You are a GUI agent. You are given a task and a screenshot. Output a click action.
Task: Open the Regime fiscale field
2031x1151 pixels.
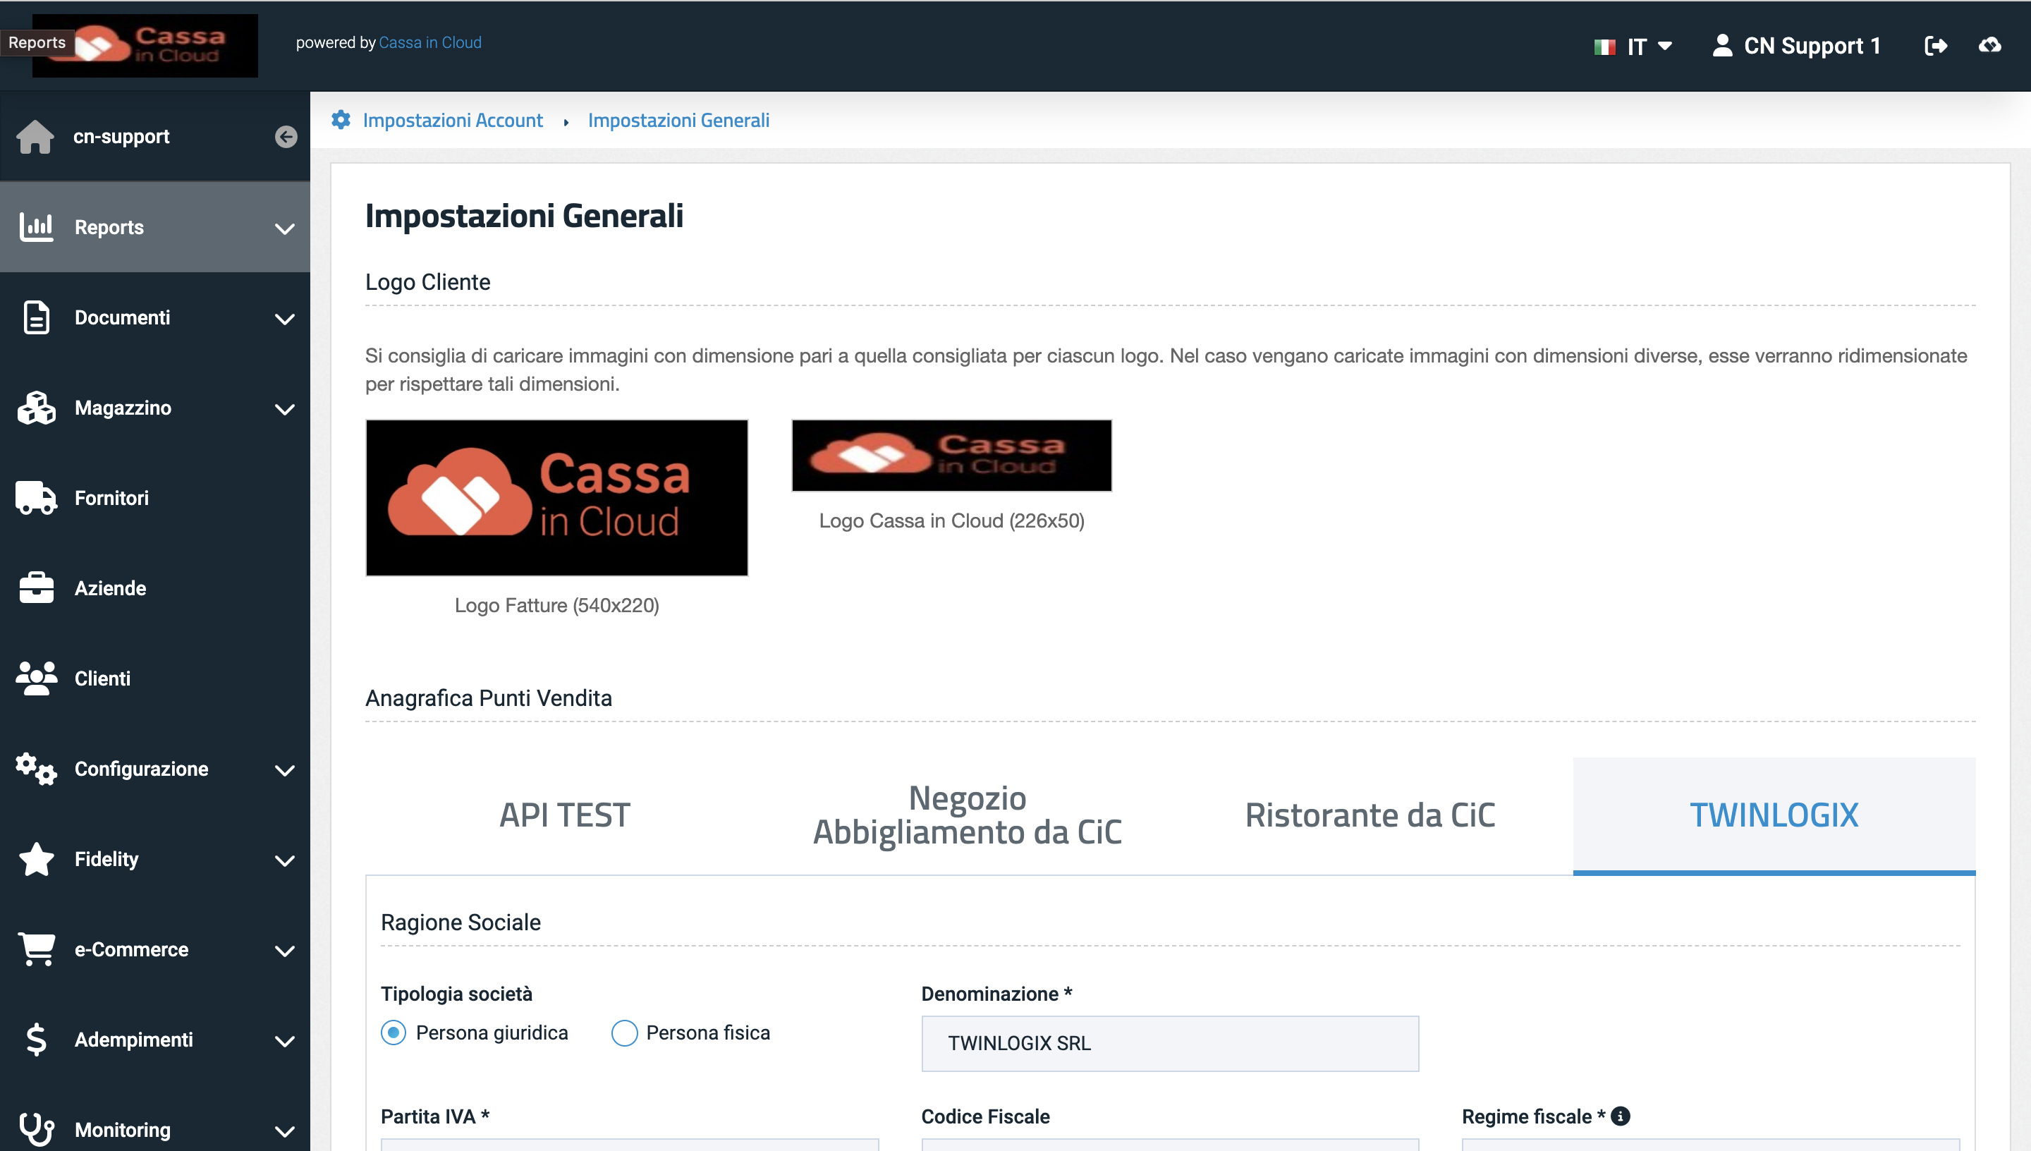click(1711, 1145)
